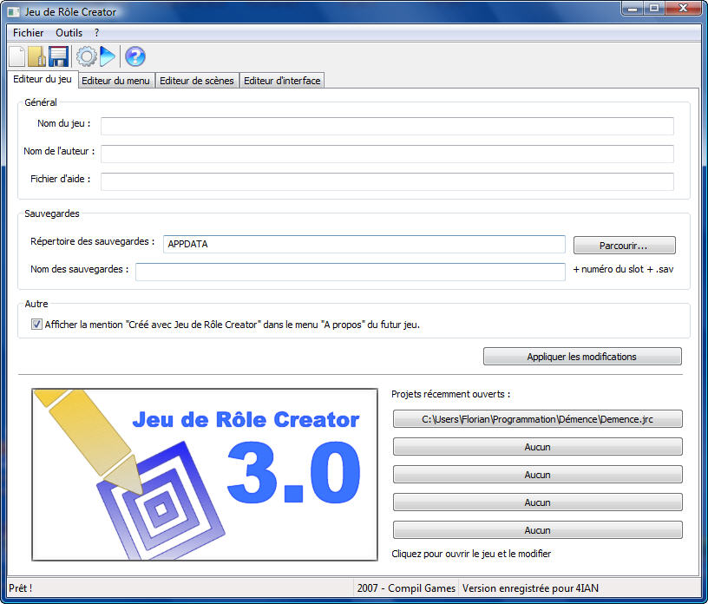Uncheck the "Créé avec Jeu de Rôle Creator" mention checkbox
The image size is (708, 604).
36,324
